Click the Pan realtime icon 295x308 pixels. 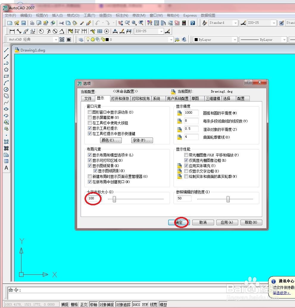click(121, 23)
